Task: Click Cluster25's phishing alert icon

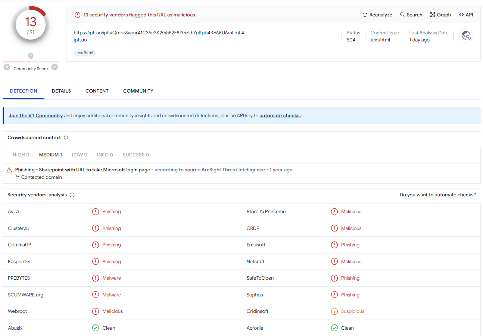Action: coord(96,228)
